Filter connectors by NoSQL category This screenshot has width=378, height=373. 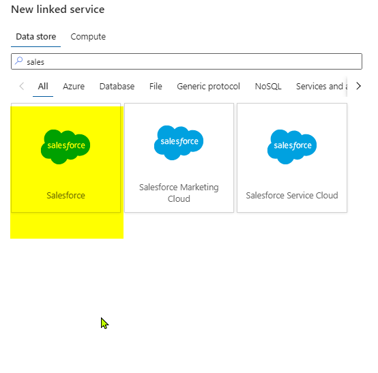[x=268, y=87]
